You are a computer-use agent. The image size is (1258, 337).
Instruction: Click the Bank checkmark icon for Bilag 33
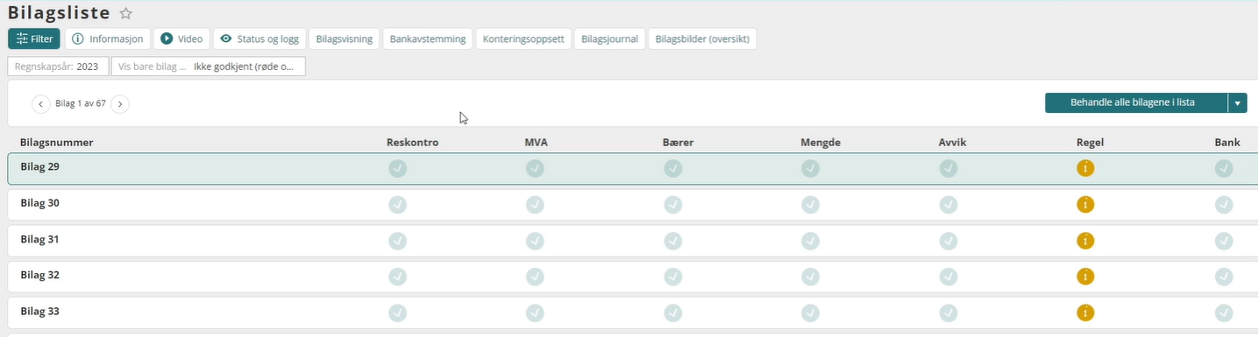pos(1224,312)
